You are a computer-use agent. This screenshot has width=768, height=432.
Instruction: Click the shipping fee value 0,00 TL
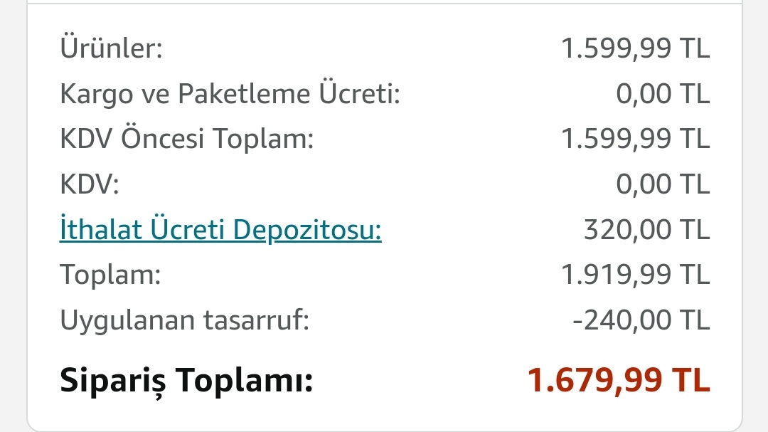[x=663, y=93]
